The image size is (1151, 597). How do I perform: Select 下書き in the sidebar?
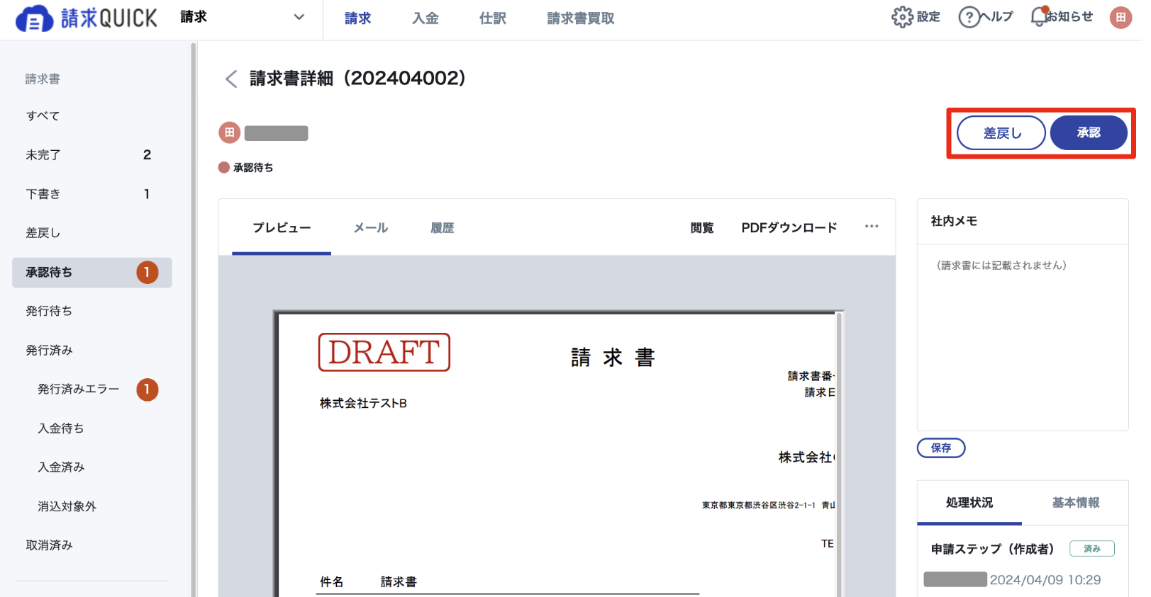click(92, 194)
